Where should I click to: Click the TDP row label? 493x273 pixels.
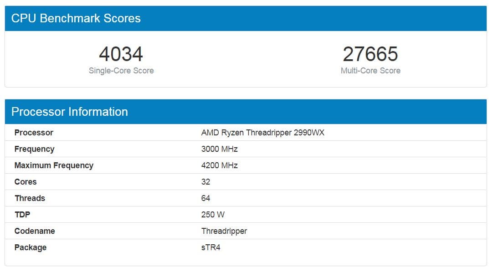(x=22, y=215)
